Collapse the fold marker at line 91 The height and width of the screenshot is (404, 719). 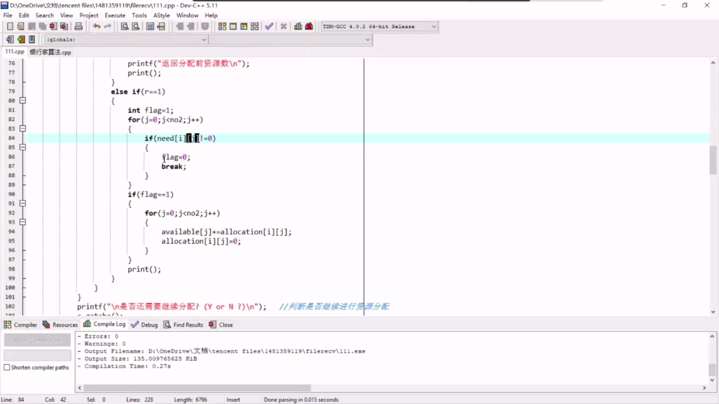(x=22, y=203)
